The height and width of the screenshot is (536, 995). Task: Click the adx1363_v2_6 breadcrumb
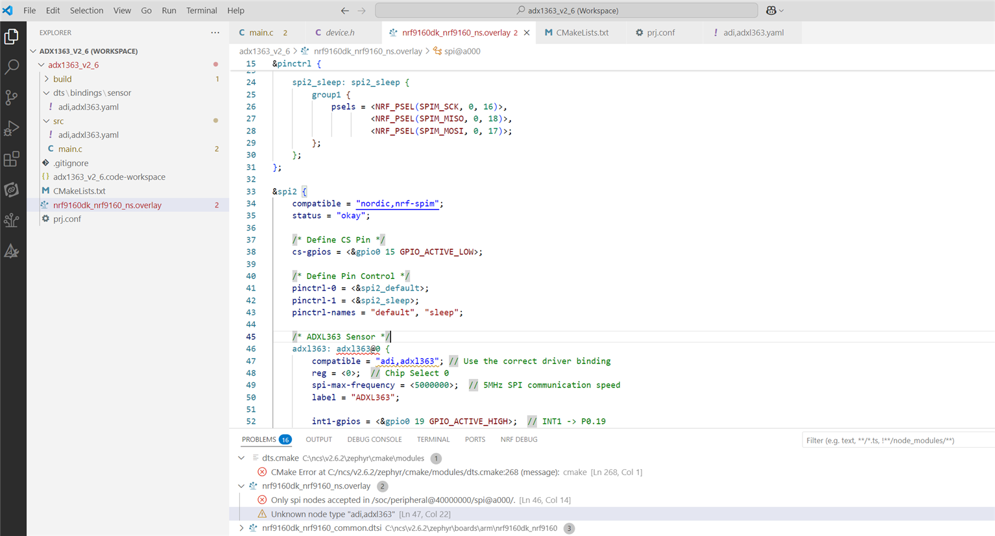coord(264,51)
